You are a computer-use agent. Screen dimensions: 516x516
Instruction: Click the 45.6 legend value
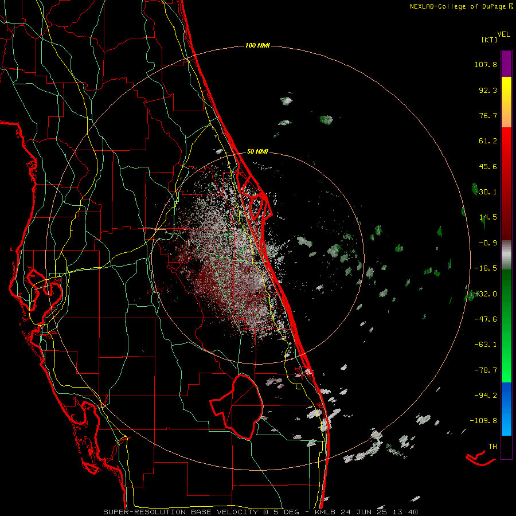pyautogui.click(x=488, y=166)
